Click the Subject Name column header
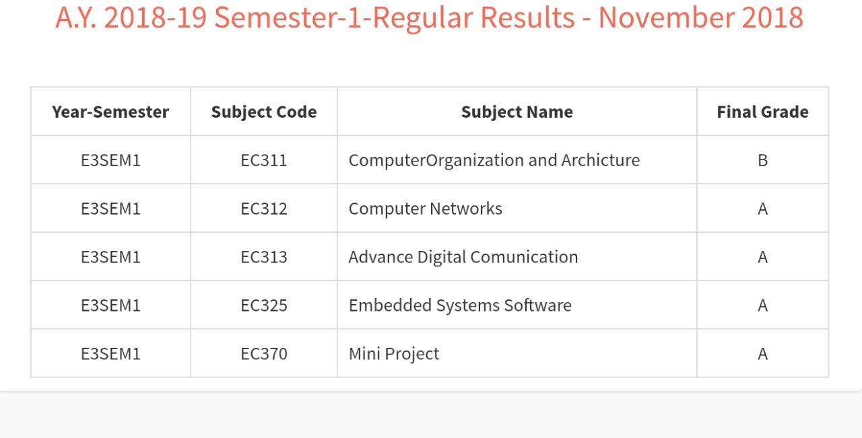 pos(517,112)
